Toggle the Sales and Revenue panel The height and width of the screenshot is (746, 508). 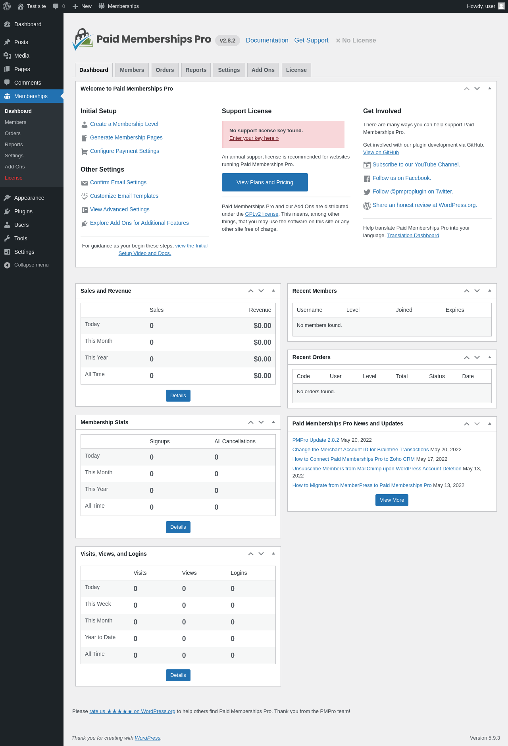[x=273, y=291]
